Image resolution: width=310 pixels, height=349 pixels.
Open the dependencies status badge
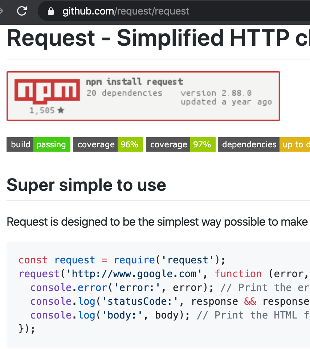click(x=264, y=144)
